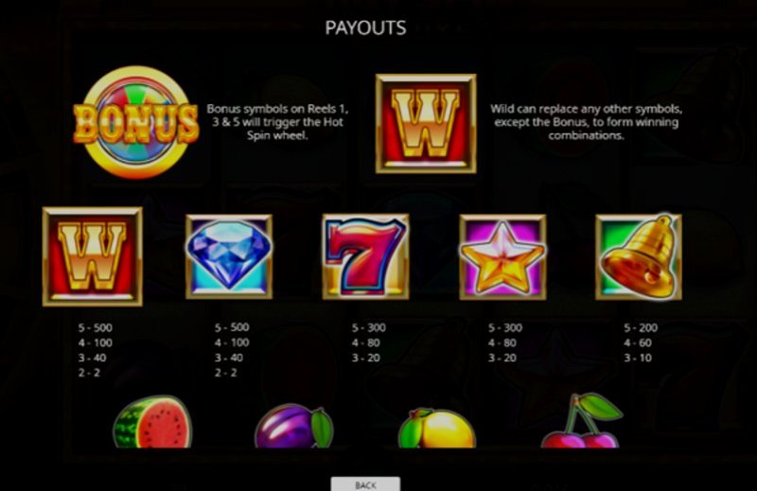757x491 pixels.
Task: Select the watermelon symbol
Action: click(x=152, y=422)
